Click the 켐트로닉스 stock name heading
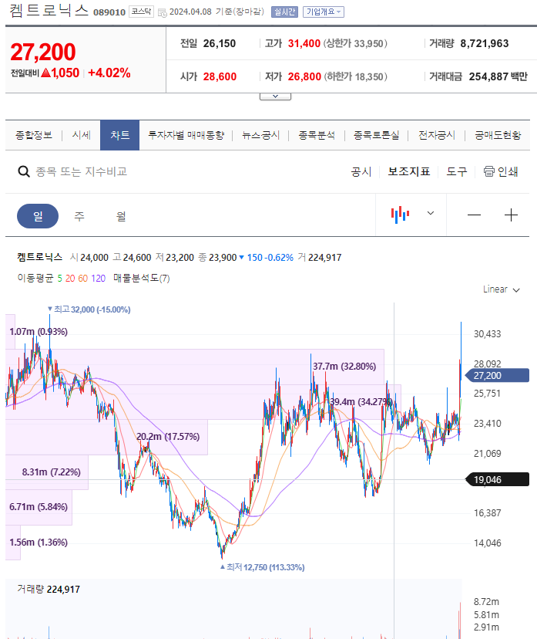 coord(49,11)
